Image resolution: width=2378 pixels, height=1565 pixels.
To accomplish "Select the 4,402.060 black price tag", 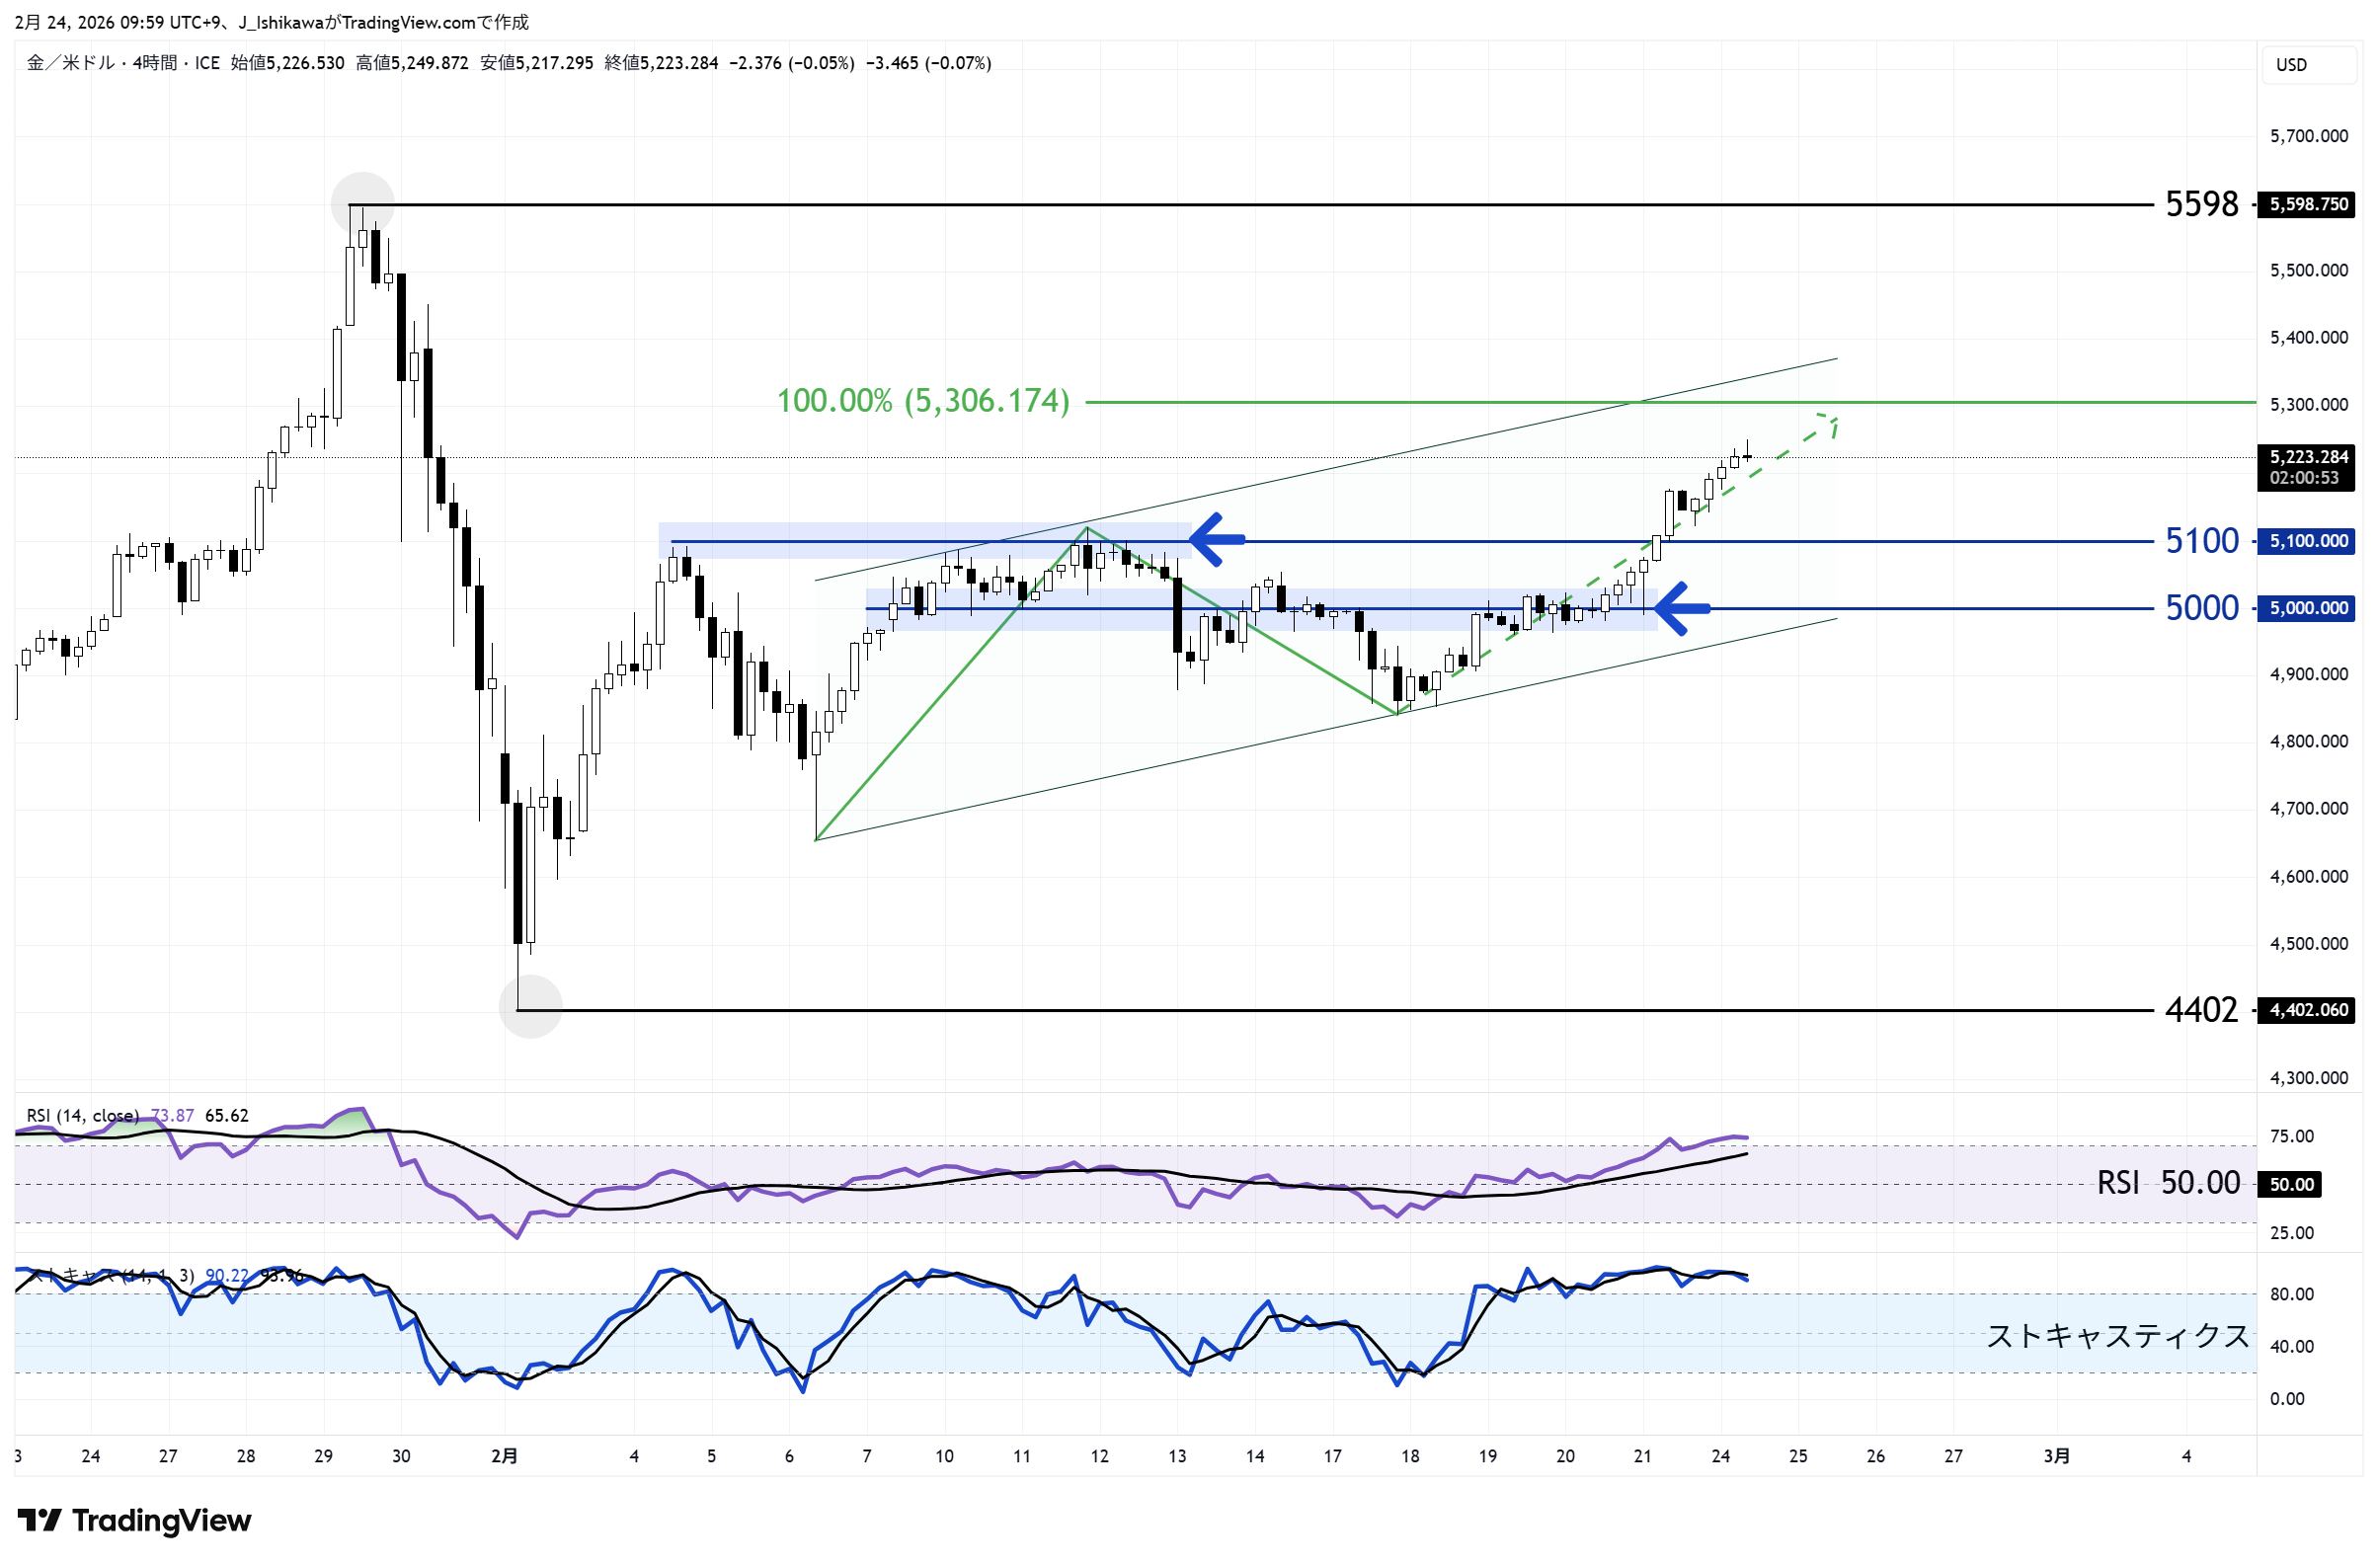I will (2307, 1010).
